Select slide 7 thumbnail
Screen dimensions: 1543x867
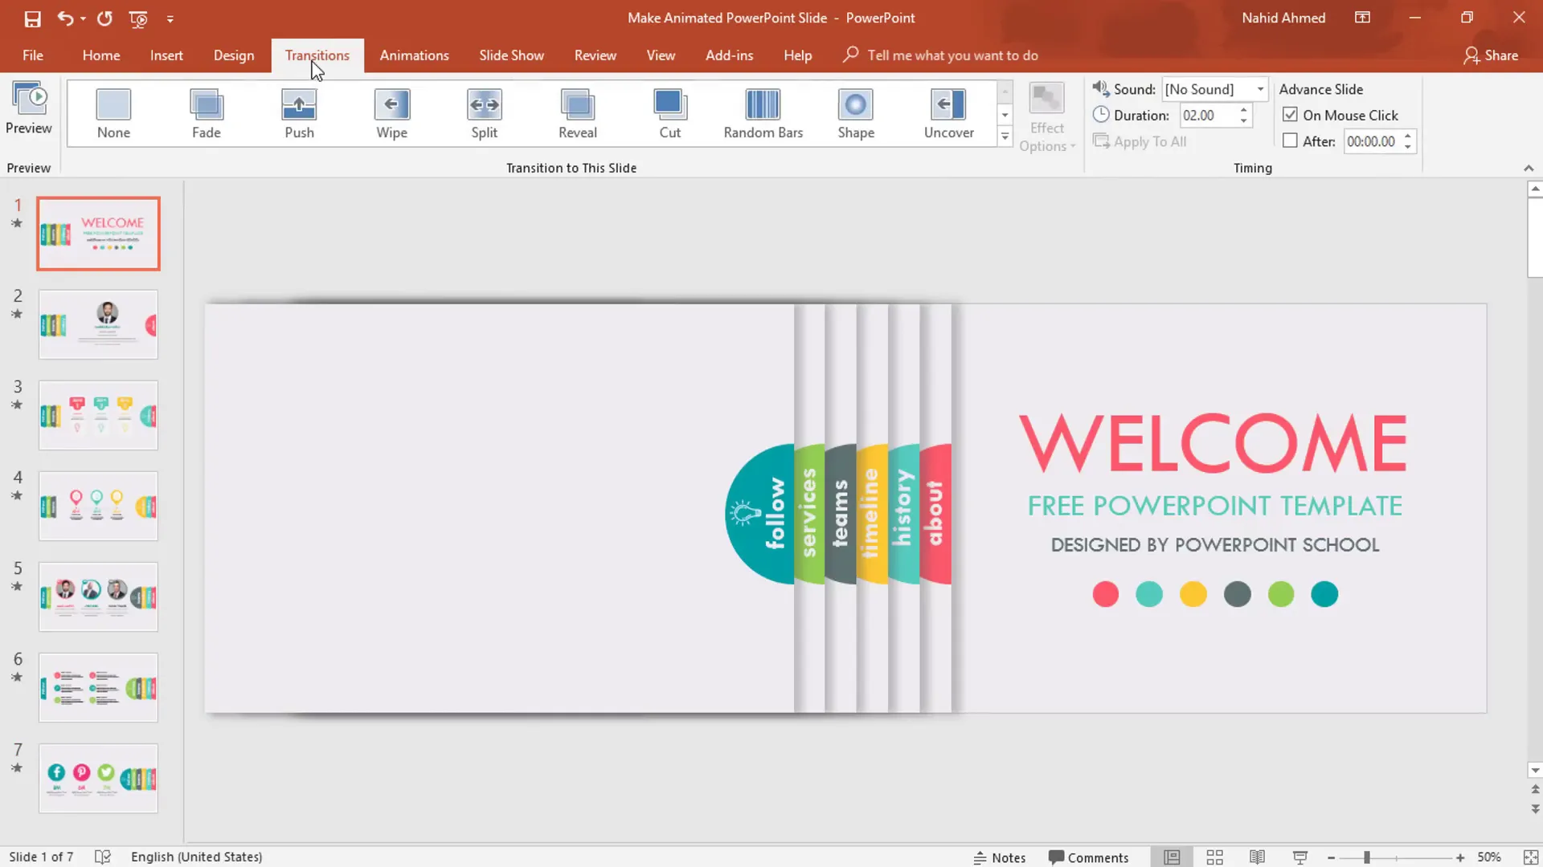tap(98, 778)
